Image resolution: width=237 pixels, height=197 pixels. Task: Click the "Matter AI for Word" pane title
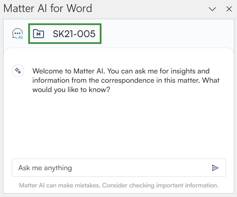point(48,8)
